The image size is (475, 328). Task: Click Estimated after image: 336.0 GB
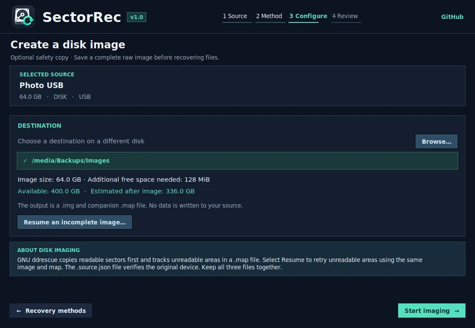coord(142,191)
